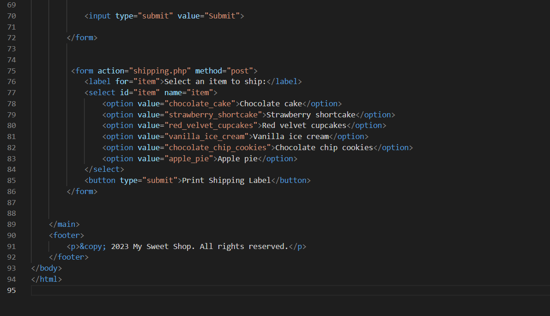
Task: Click line number 75 in the gutter
Action: pyautogui.click(x=12, y=70)
